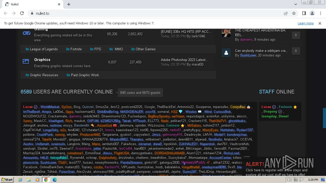The image size is (326, 183).
Task: Open the FPS subforum
Action: coord(98,49)
